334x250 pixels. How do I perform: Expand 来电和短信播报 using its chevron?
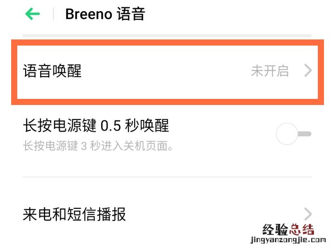pyautogui.click(x=308, y=213)
